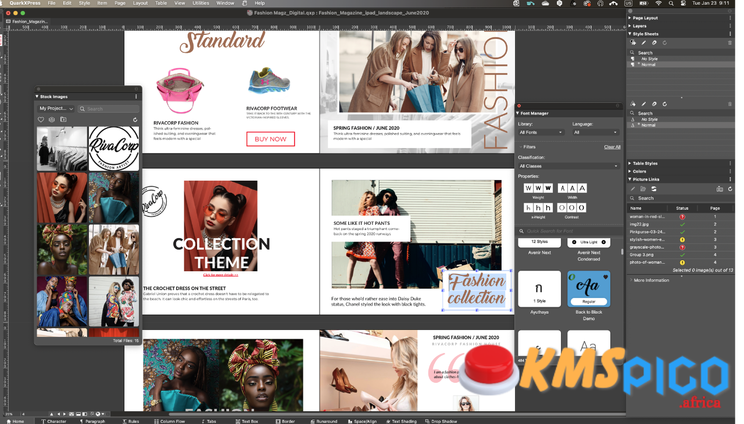The image size is (744, 424).
Task: Toggle light Weight filter in Font Manager
Action: click(528, 188)
